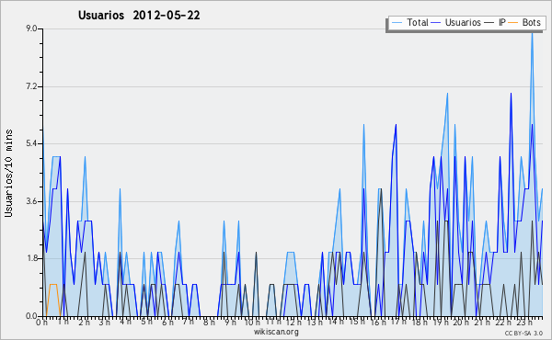Click the '0 h' x-axis label
Screen dimensions: 552x340
42,323
